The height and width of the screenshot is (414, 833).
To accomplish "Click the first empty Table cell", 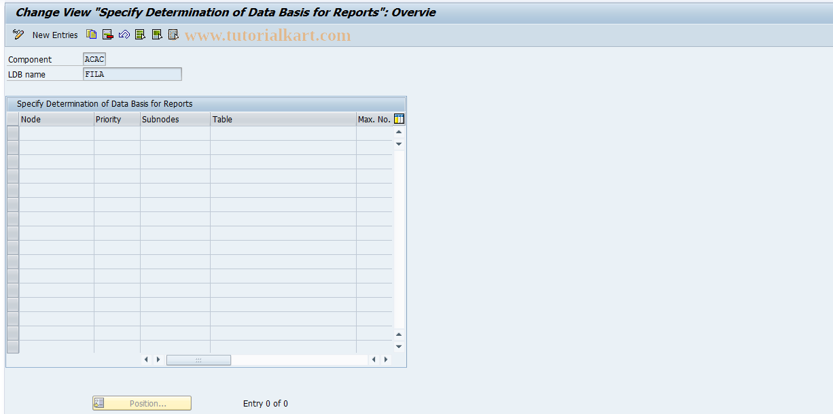I will (283, 133).
